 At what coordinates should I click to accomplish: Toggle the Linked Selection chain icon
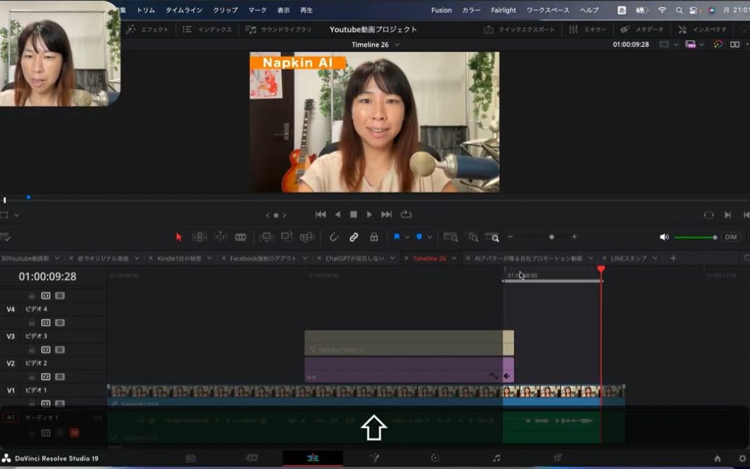353,237
